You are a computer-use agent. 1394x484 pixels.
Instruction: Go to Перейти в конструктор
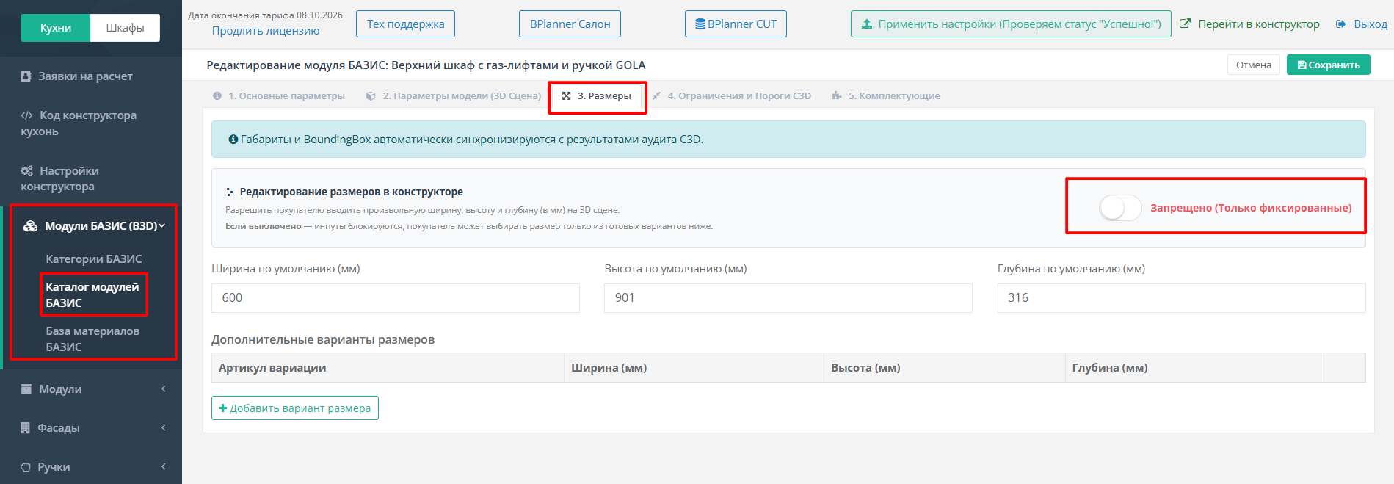(x=1249, y=24)
